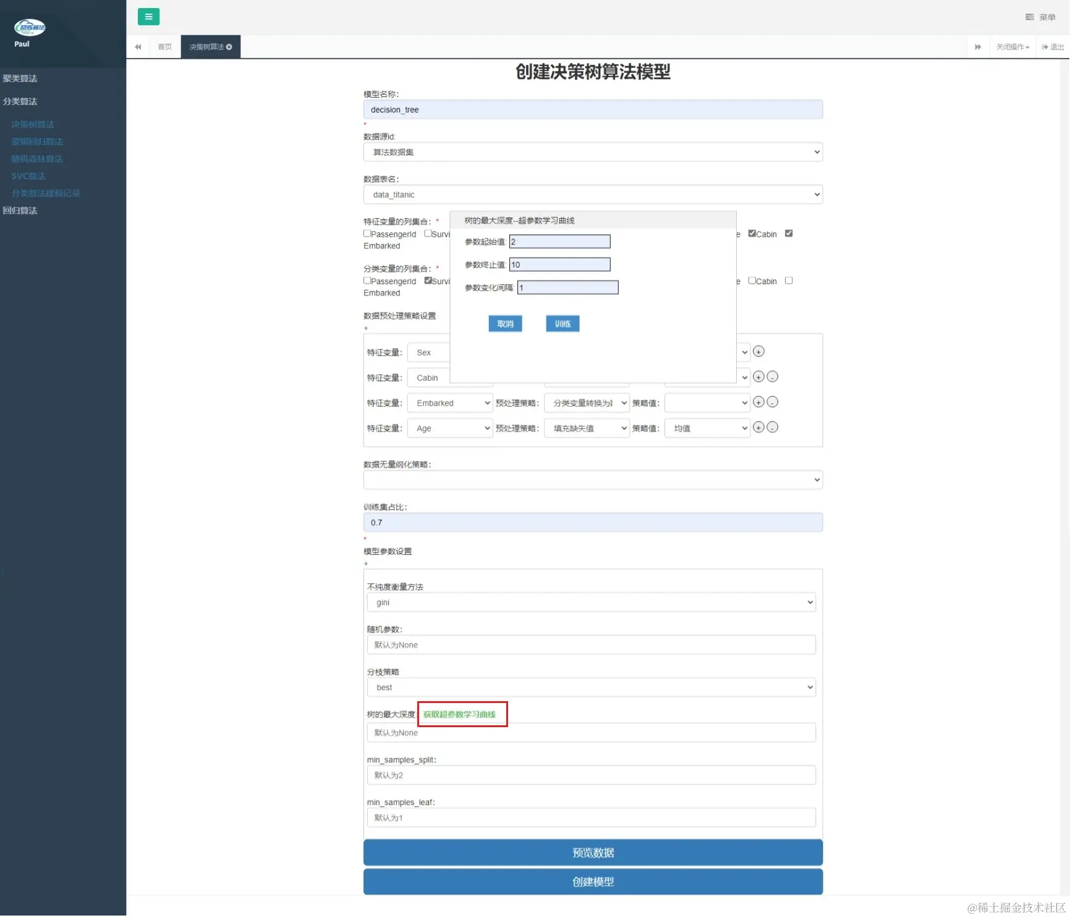Viewport: 1070px width, 918px height.
Task: Check PassengerId in the 特征变量 column list
Action: pos(367,234)
